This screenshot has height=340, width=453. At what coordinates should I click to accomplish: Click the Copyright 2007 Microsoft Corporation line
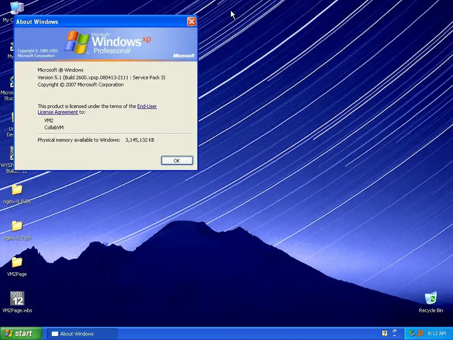(x=81, y=85)
